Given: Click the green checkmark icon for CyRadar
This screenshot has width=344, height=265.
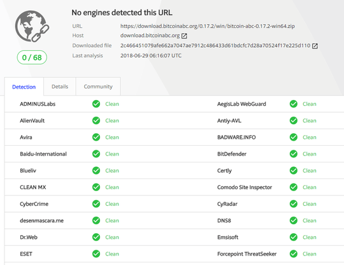Looking at the screenshot, I should click(x=294, y=204).
